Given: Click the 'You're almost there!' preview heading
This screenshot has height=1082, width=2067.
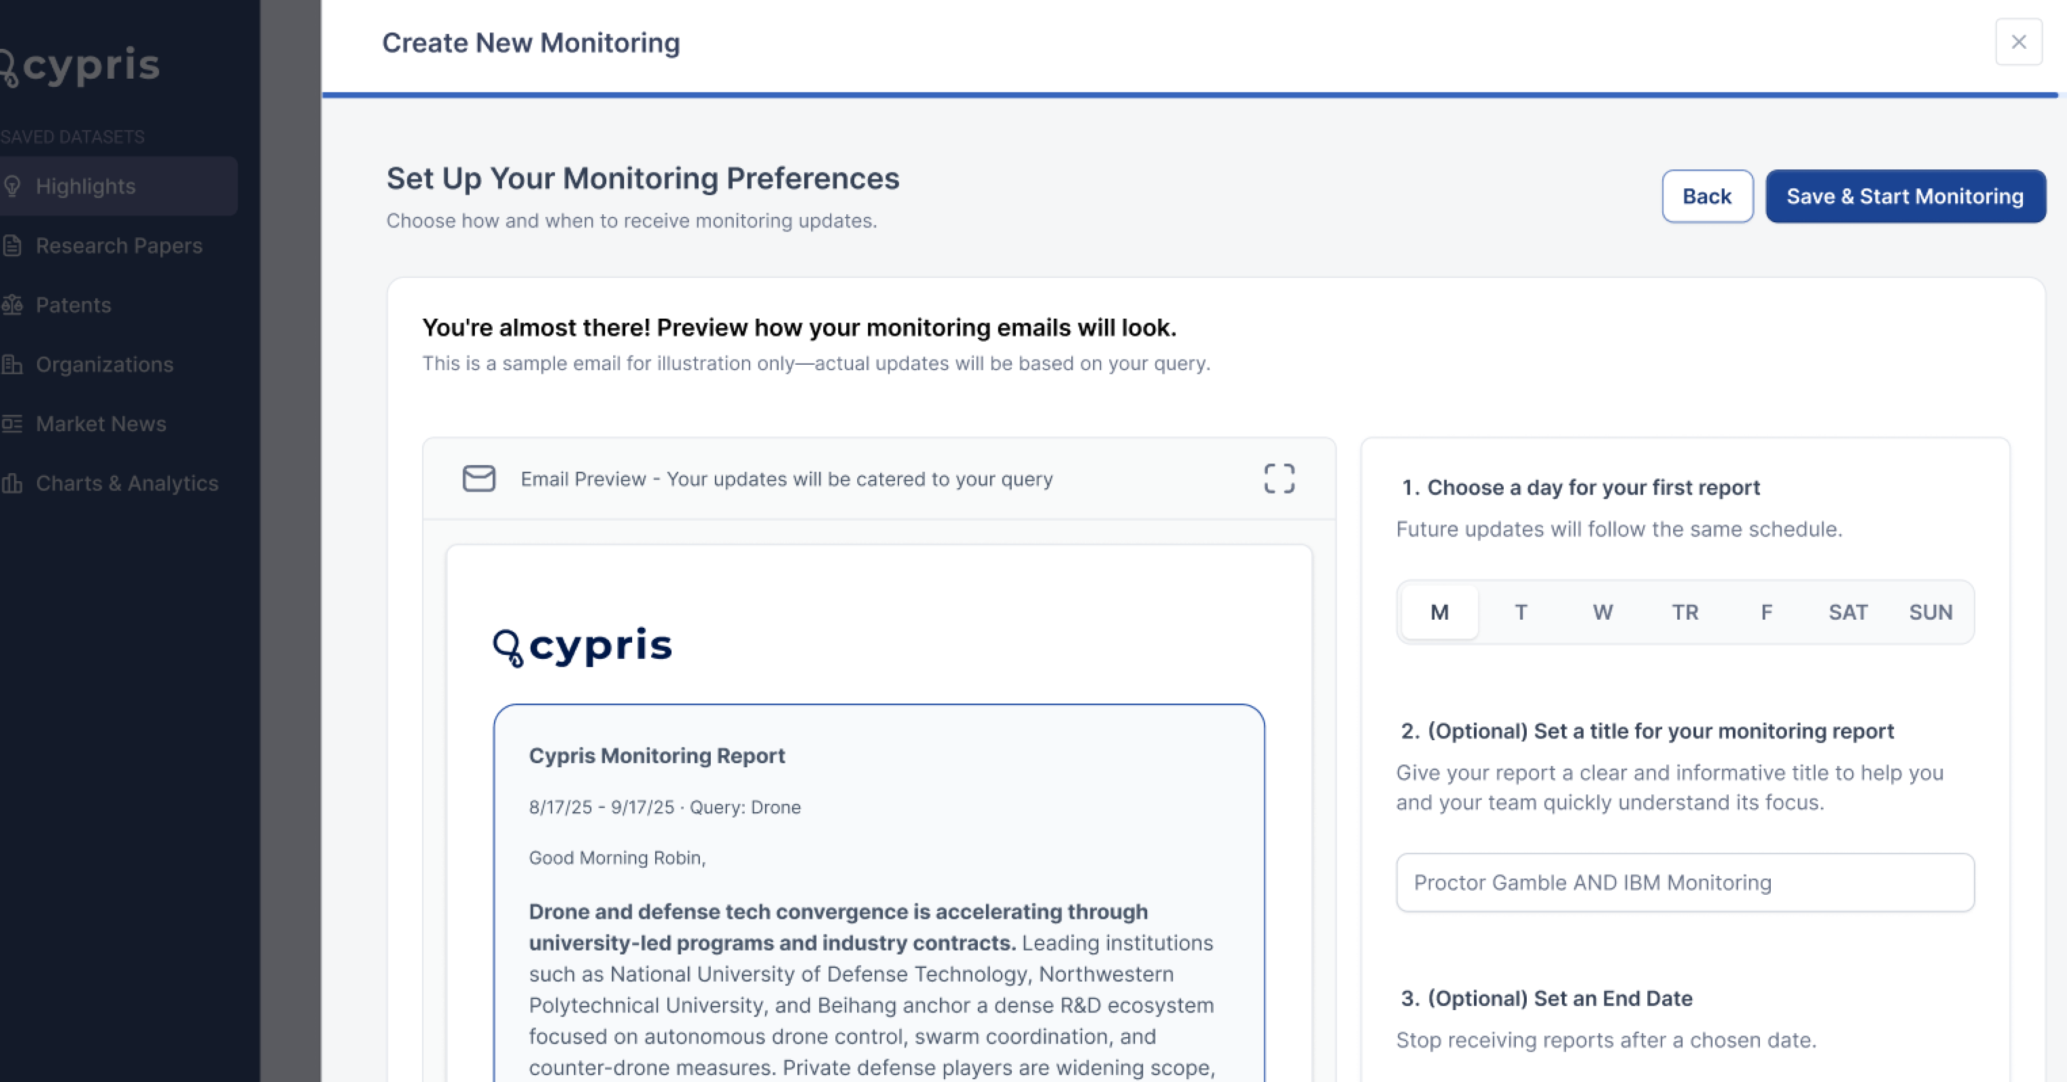Looking at the screenshot, I should (x=799, y=327).
